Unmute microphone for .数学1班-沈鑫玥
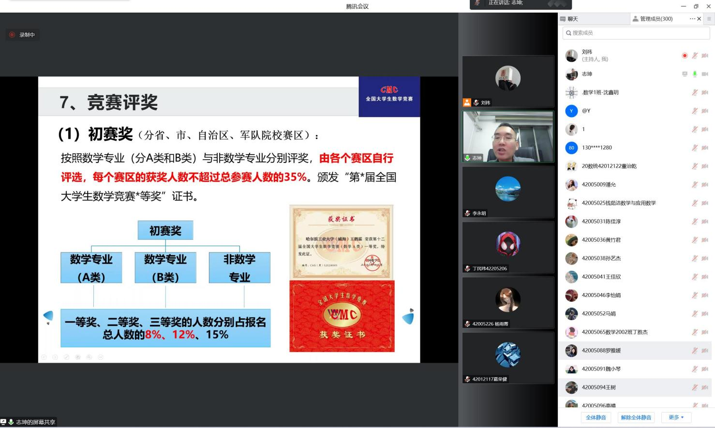This screenshot has width=715, height=428. (x=695, y=92)
